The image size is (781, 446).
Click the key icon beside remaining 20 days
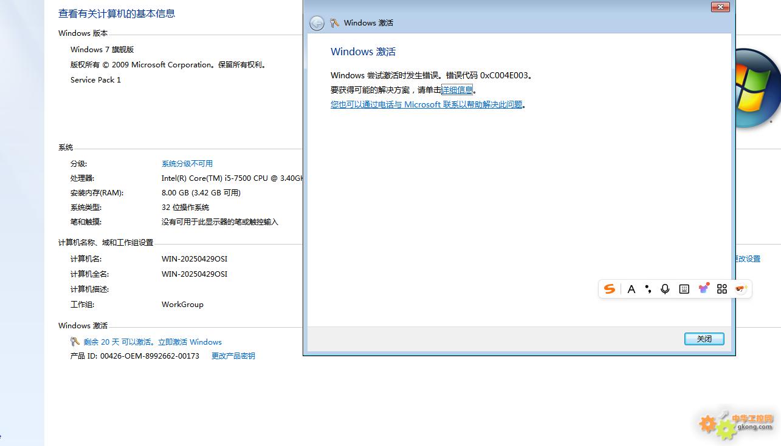[x=75, y=342]
